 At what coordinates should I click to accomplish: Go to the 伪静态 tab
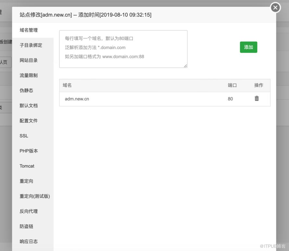(32, 91)
